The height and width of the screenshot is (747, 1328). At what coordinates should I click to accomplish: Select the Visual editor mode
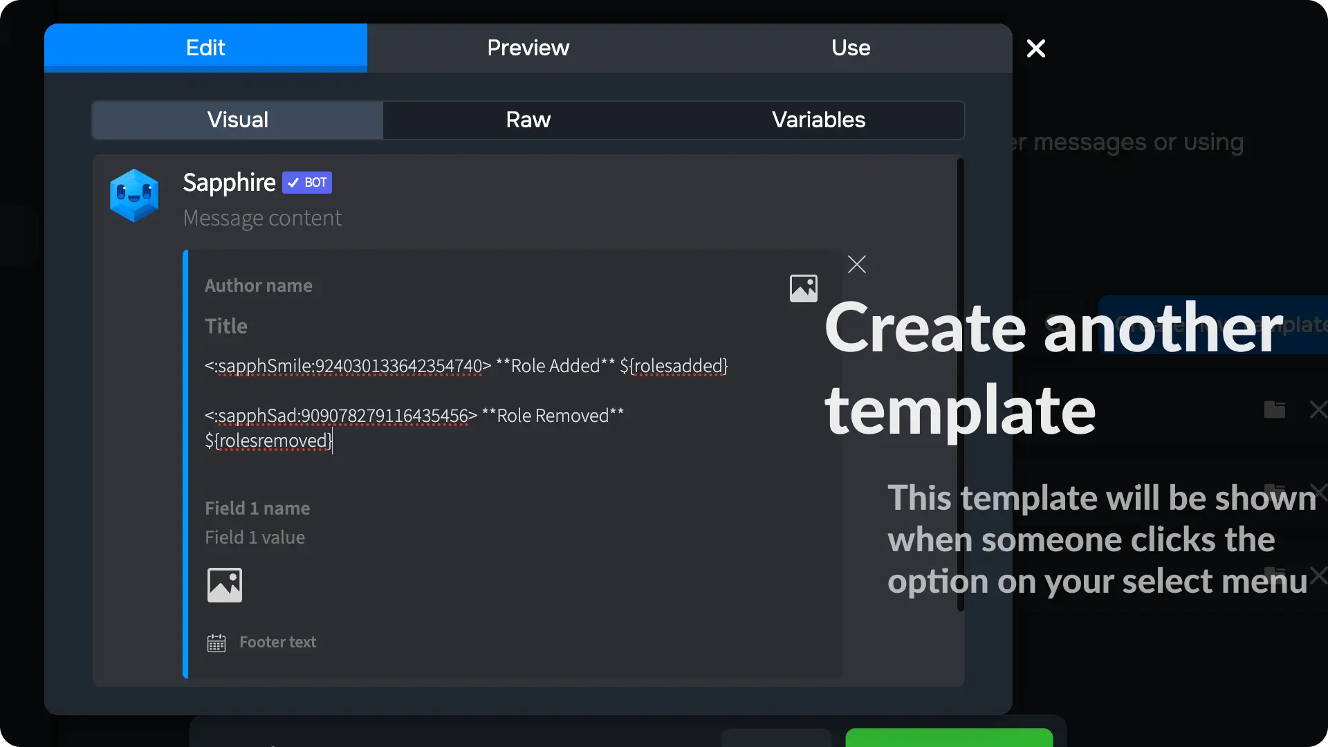pos(238,120)
